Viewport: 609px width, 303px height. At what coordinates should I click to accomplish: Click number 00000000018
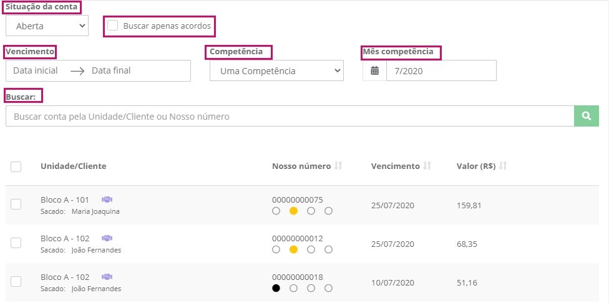pos(298,277)
